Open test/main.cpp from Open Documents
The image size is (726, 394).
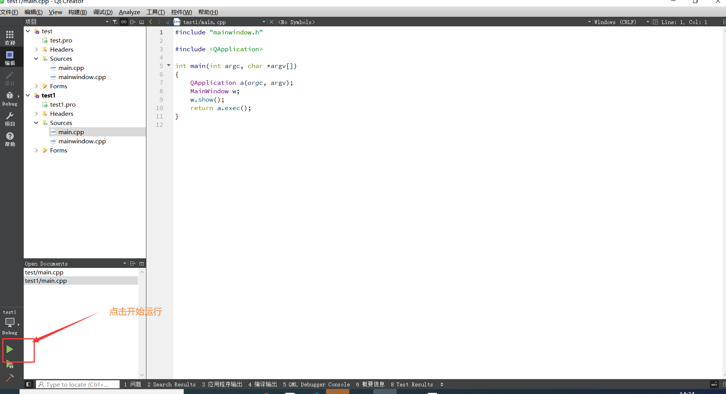click(x=44, y=272)
